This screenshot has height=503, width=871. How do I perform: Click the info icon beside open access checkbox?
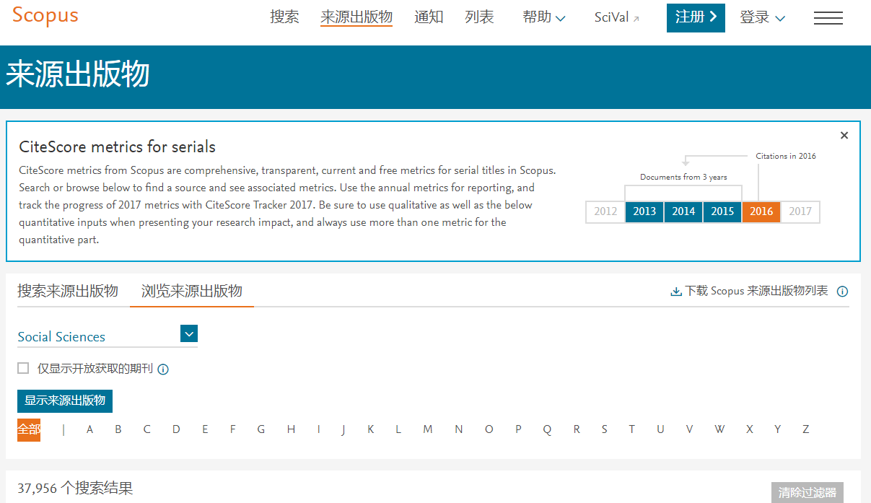(163, 369)
